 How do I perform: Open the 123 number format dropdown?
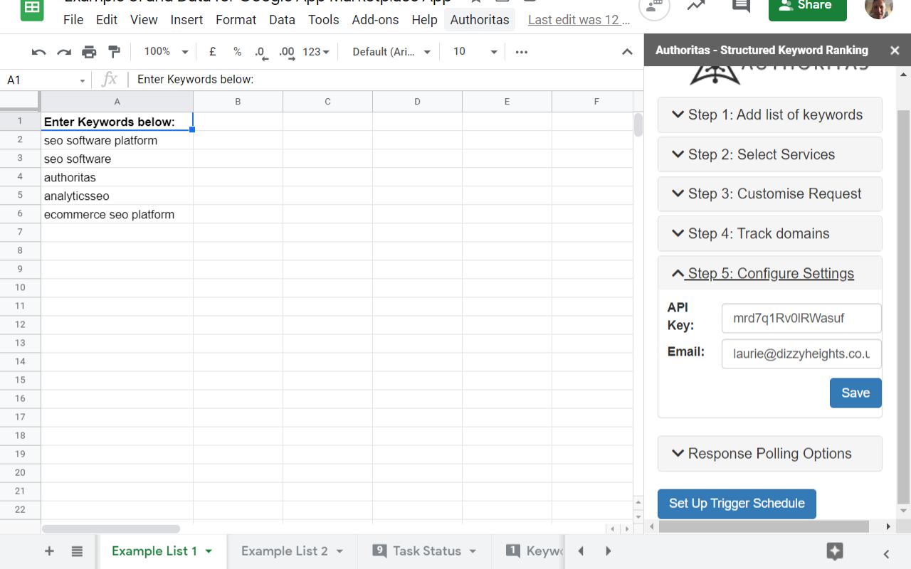coord(316,52)
